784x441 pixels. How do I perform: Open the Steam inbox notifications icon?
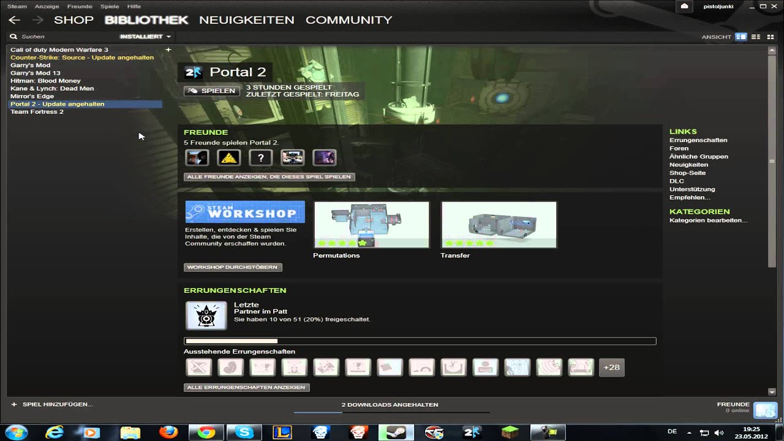pyautogui.click(x=684, y=6)
